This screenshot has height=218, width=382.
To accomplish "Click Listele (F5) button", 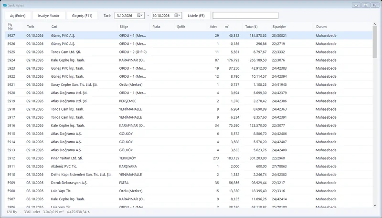I will (196, 16).
